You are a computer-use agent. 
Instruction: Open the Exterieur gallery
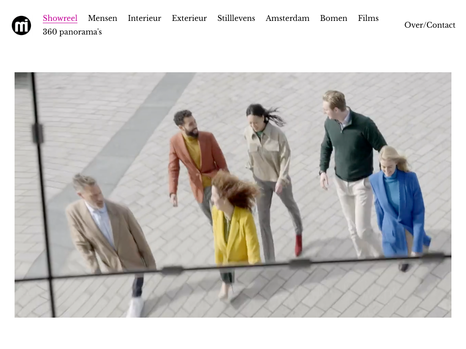(189, 18)
